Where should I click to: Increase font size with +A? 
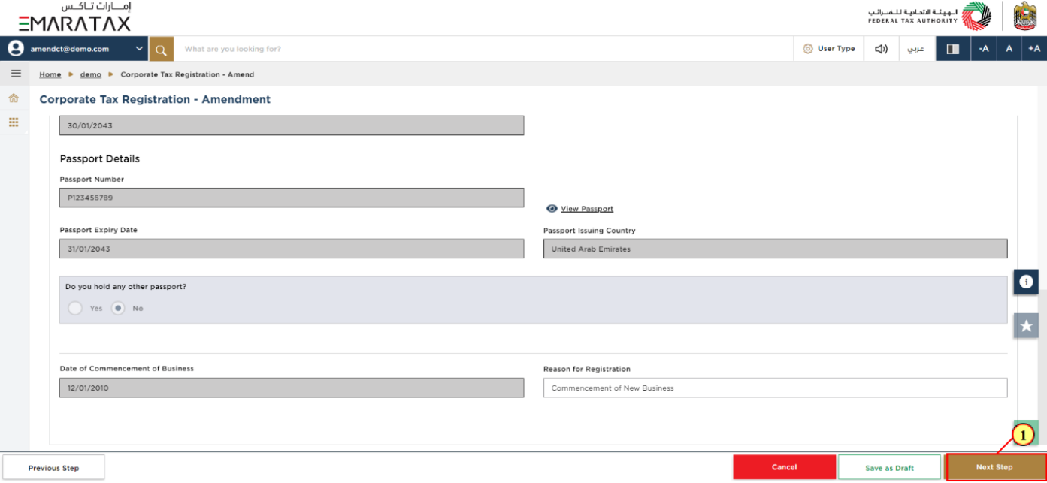coord(1034,49)
